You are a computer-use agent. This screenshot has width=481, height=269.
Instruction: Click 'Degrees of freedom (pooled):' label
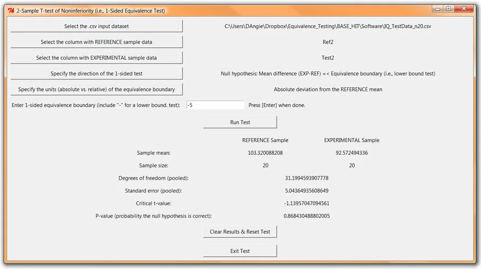pyautogui.click(x=153, y=178)
